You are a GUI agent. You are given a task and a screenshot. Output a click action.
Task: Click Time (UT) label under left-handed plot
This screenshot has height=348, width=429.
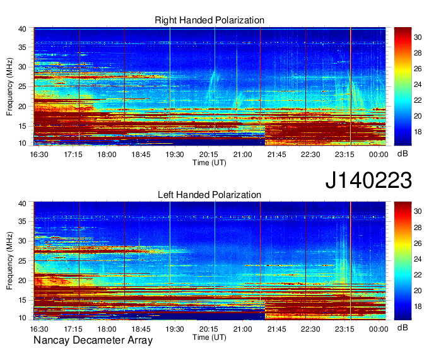209,337
